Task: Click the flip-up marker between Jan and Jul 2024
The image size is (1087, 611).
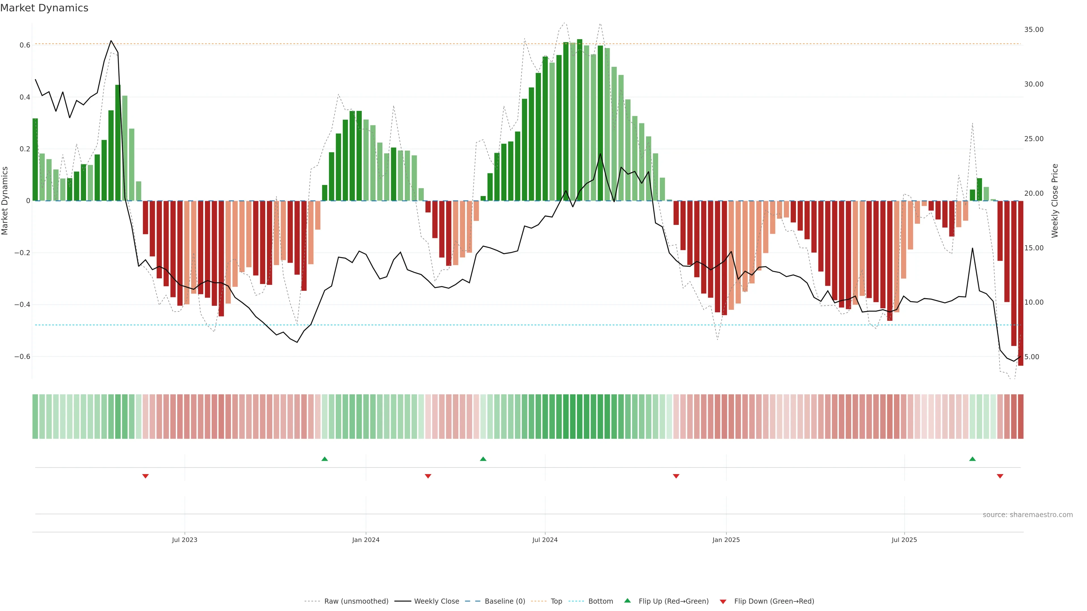Action: point(483,459)
